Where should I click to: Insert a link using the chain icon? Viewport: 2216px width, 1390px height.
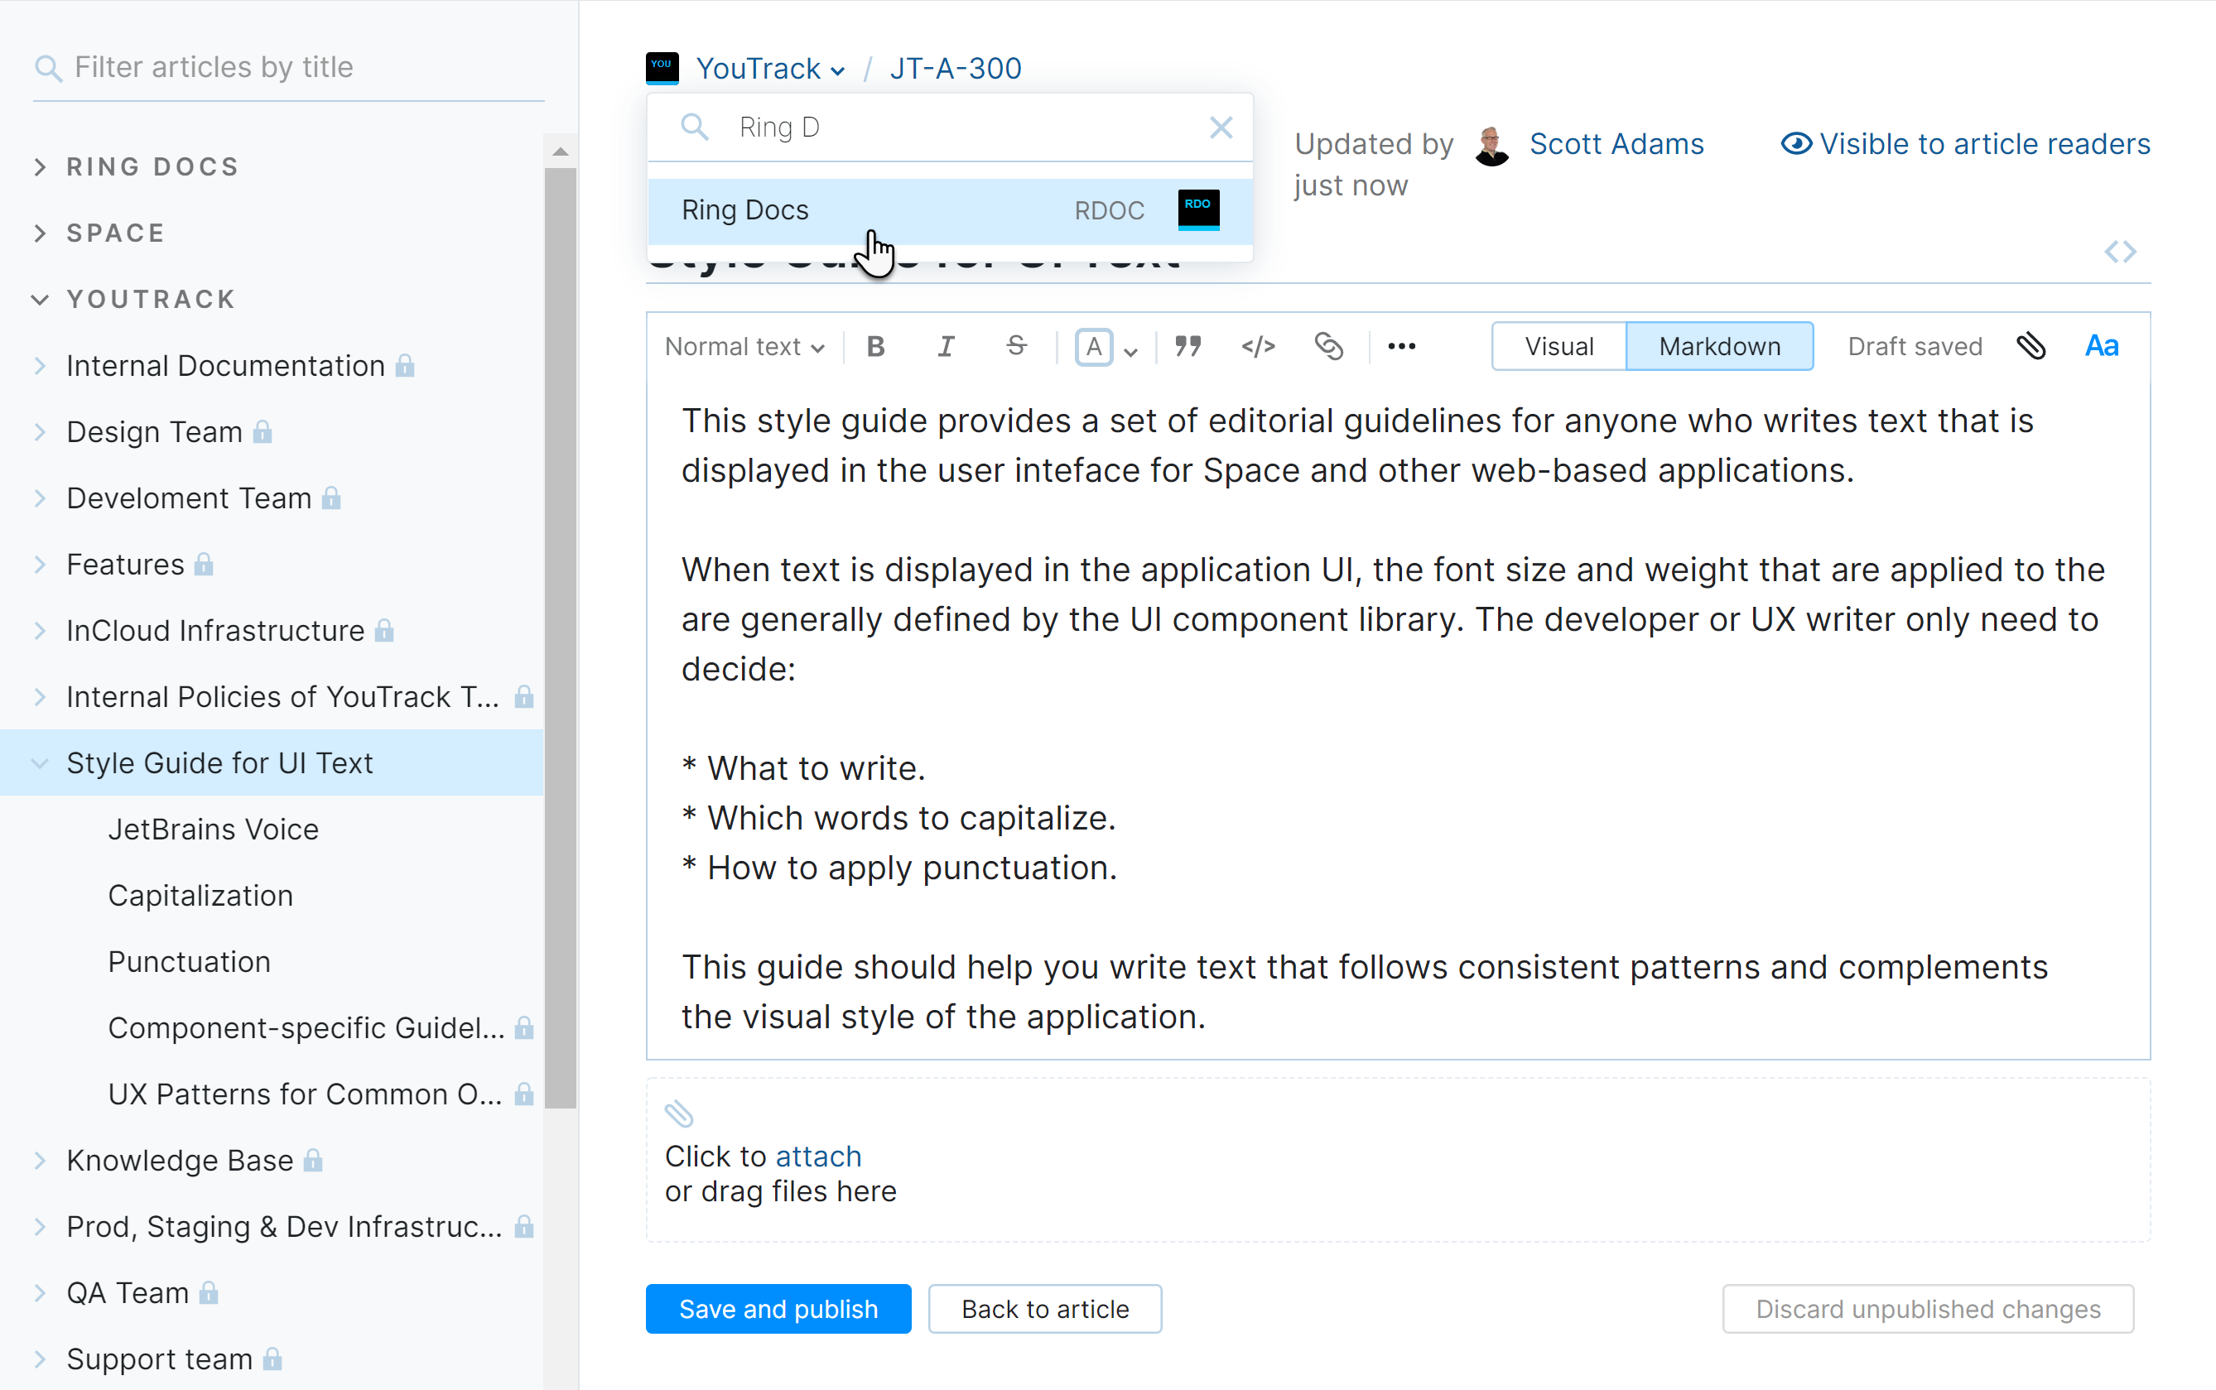click(1328, 347)
